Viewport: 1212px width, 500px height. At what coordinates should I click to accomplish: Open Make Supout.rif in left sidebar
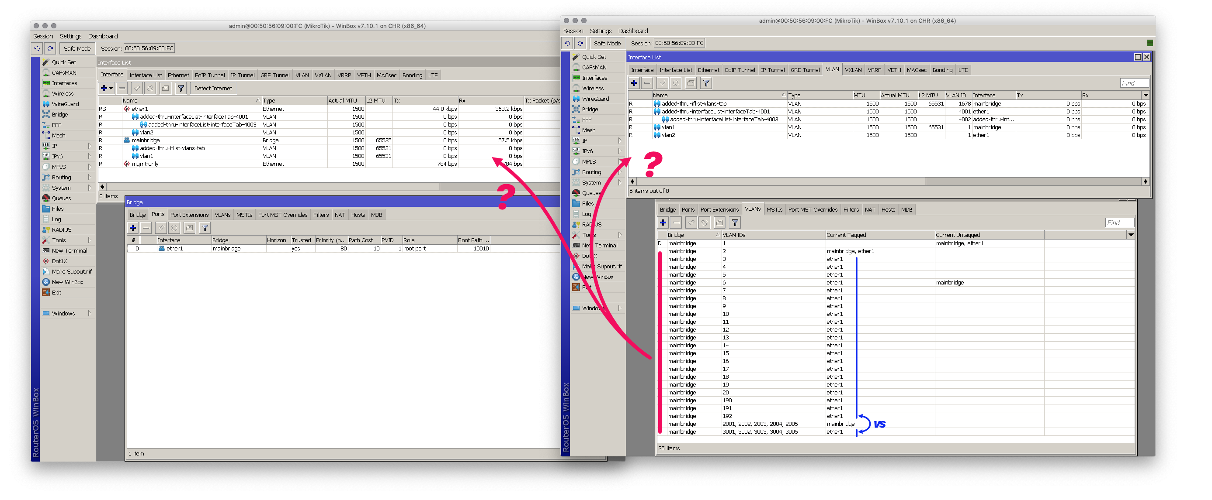tap(72, 271)
